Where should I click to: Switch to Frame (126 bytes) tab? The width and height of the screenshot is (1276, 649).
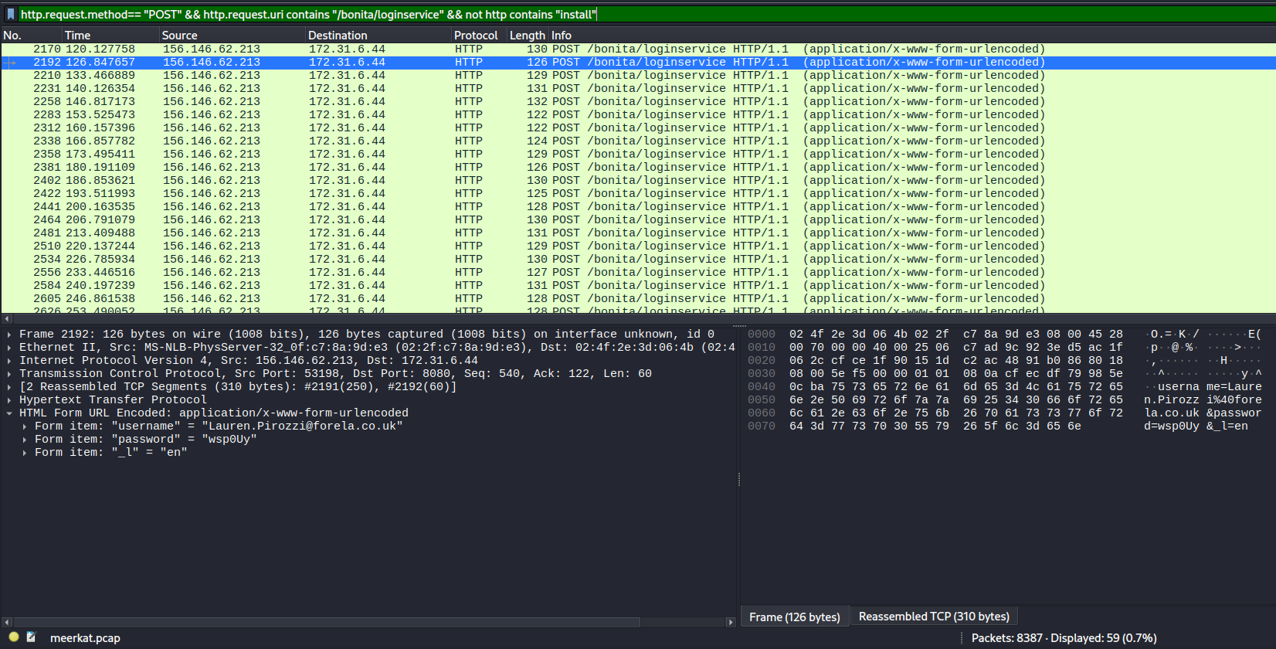tap(795, 617)
